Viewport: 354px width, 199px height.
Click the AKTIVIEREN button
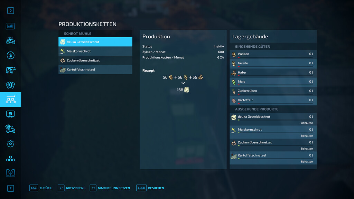[71, 188]
